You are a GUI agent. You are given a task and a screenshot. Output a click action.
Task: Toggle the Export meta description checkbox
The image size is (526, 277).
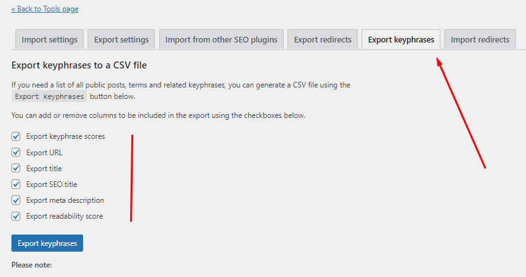16,200
